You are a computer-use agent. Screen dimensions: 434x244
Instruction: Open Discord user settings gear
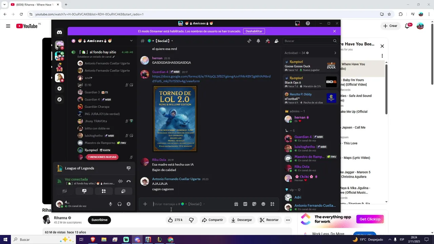tap(129, 204)
